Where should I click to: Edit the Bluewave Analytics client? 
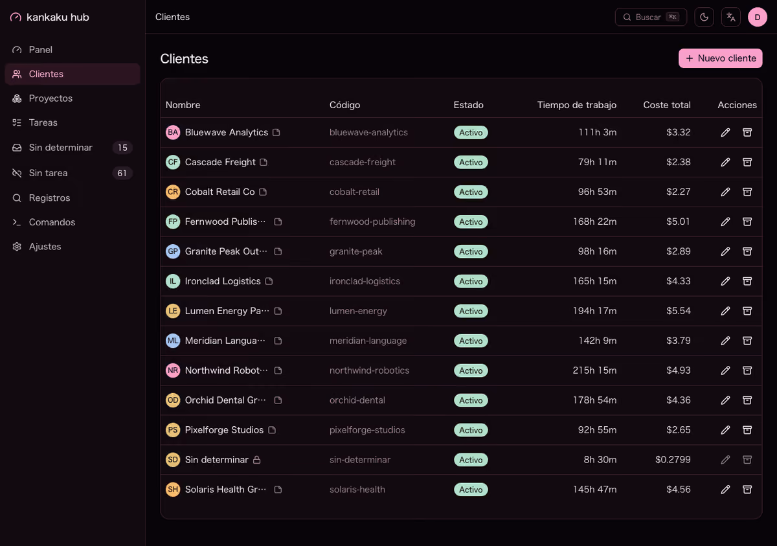[725, 132]
